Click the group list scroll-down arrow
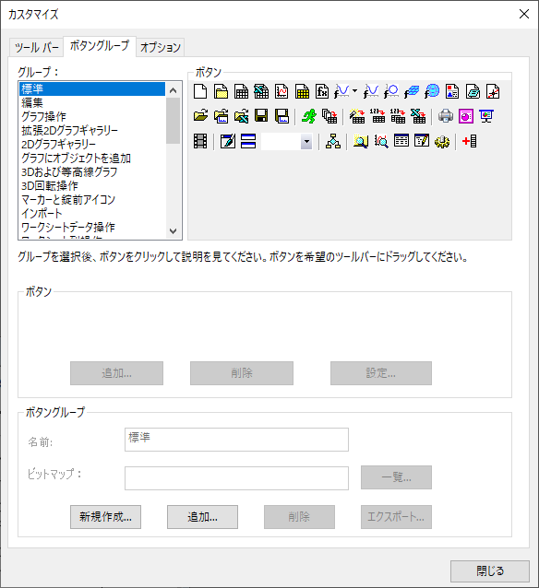 [x=173, y=231]
